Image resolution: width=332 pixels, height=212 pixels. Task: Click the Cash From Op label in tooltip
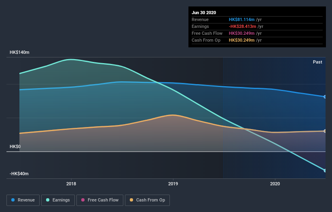pyautogui.click(x=206, y=40)
